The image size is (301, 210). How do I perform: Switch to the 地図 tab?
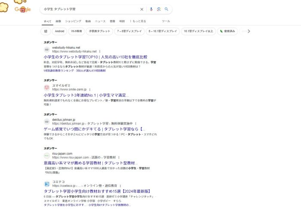(x=122, y=21)
